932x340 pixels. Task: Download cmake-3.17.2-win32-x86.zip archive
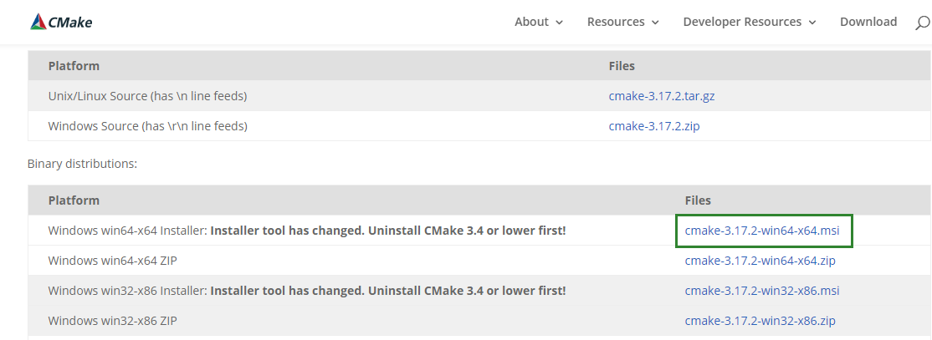pyautogui.click(x=760, y=321)
